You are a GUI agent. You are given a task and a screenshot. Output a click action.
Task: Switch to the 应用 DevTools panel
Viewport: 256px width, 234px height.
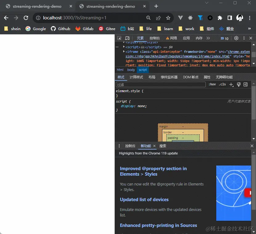click(x=186, y=38)
